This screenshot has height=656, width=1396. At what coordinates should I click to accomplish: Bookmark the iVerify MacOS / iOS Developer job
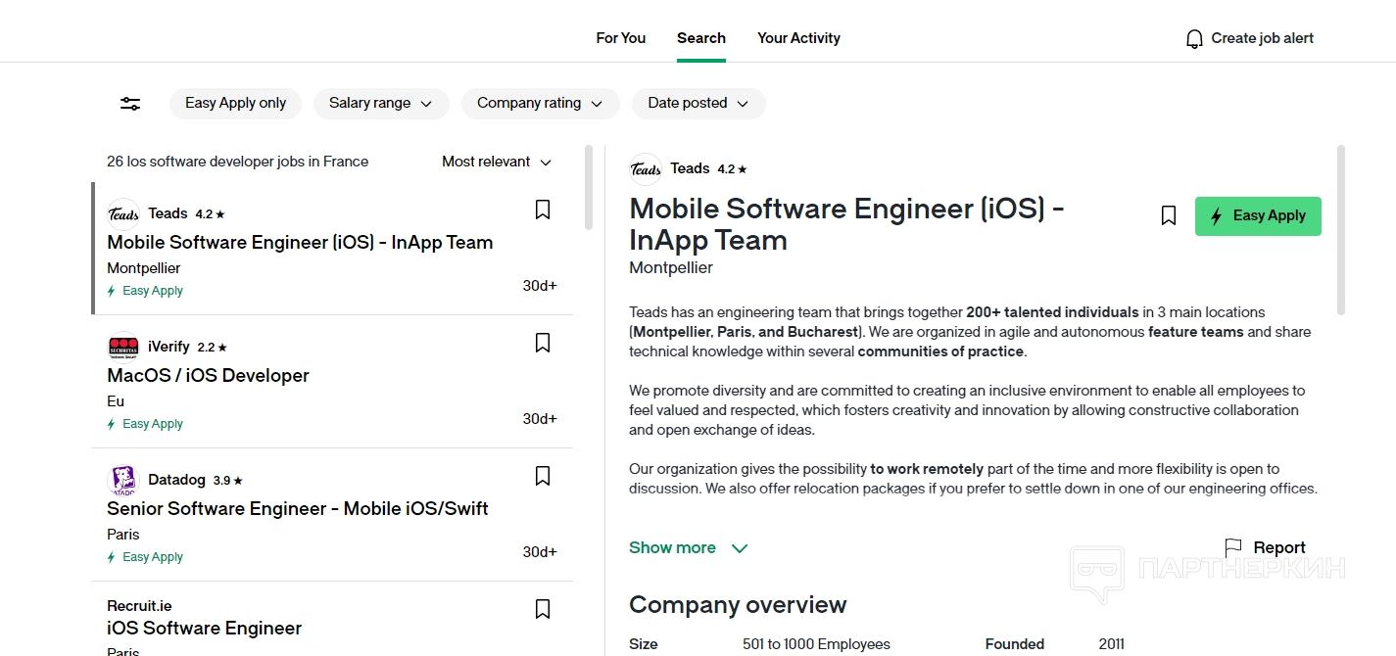pos(543,343)
